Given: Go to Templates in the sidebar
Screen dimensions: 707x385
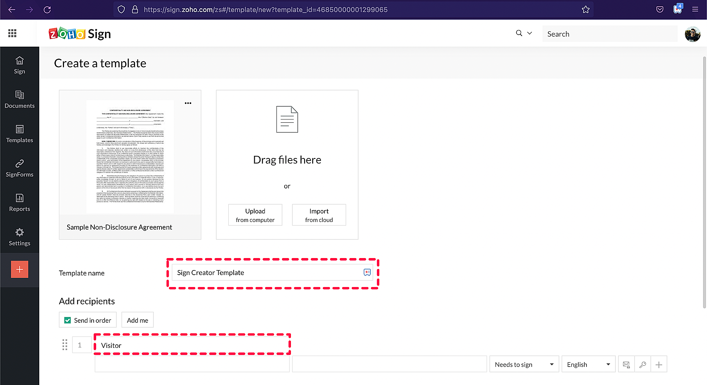Looking at the screenshot, I should [19, 134].
